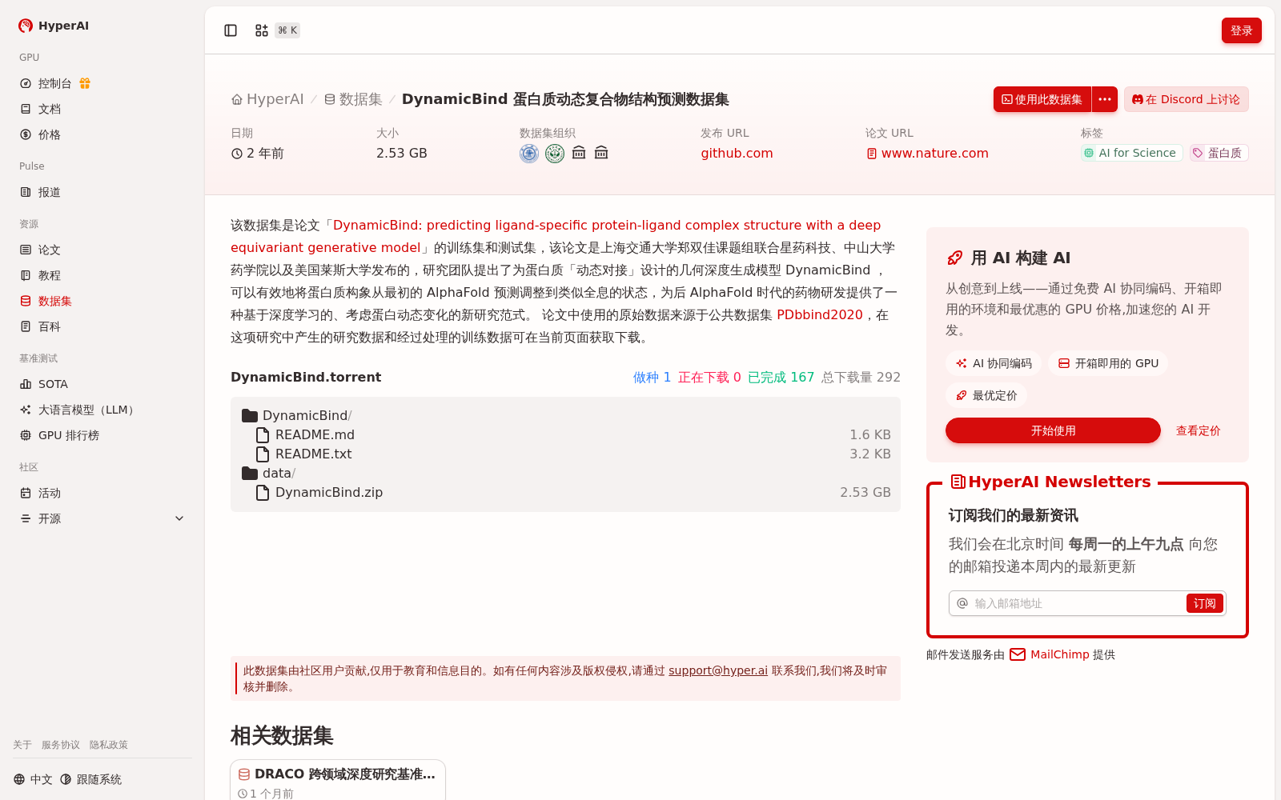Screen dimensions: 1281x800
Task: Click the README.txt file entry
Action: click(x=565, y=454)
